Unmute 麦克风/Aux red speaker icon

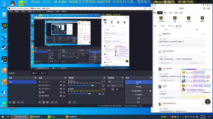point(100,86)
